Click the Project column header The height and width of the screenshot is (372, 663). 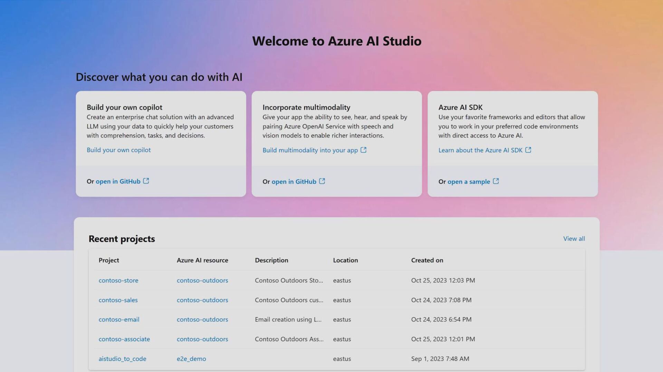109,260
